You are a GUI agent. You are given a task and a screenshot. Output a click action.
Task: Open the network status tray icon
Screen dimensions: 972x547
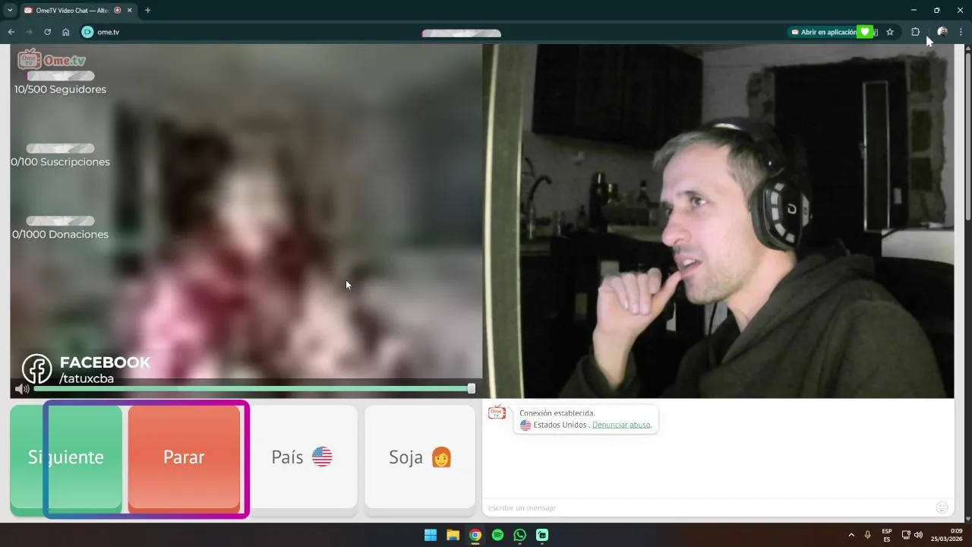coord(906,535)
